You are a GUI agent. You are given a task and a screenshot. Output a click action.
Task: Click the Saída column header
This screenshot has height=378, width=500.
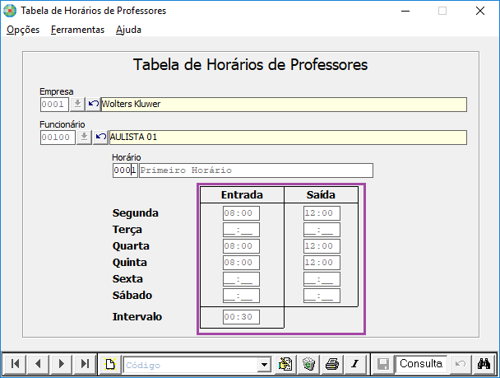click(321, 194)
